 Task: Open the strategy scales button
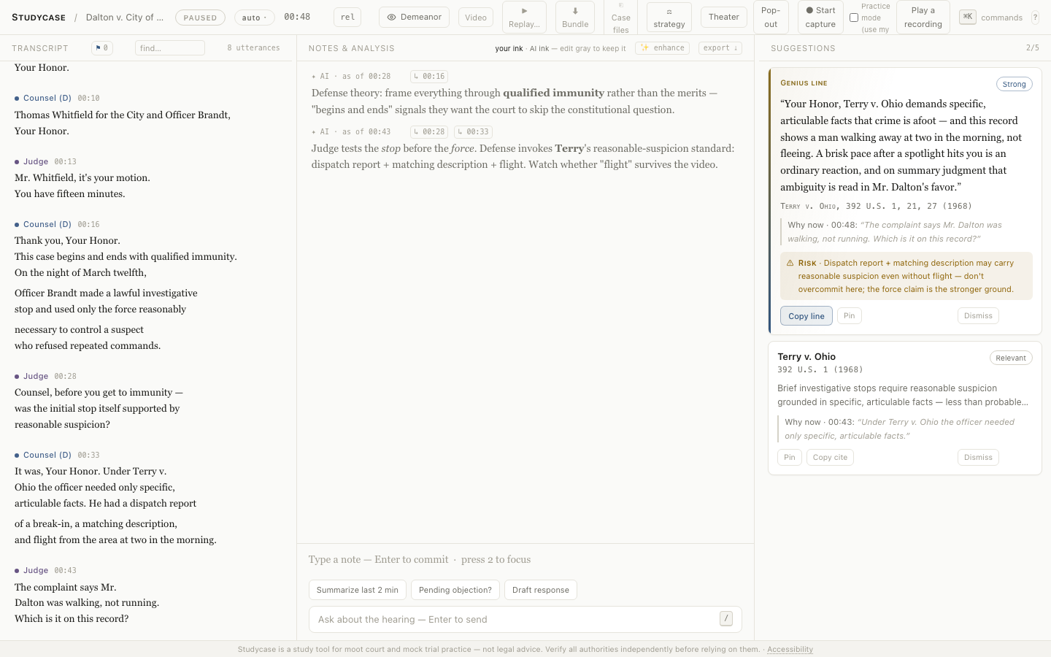(x=669, y=18)
